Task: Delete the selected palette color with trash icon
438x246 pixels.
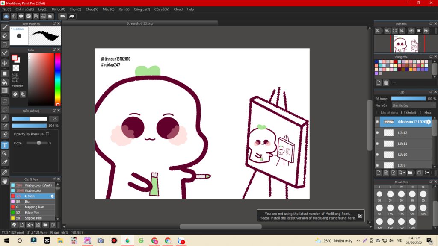Action: pyautogui.click(x=386, y=82)
